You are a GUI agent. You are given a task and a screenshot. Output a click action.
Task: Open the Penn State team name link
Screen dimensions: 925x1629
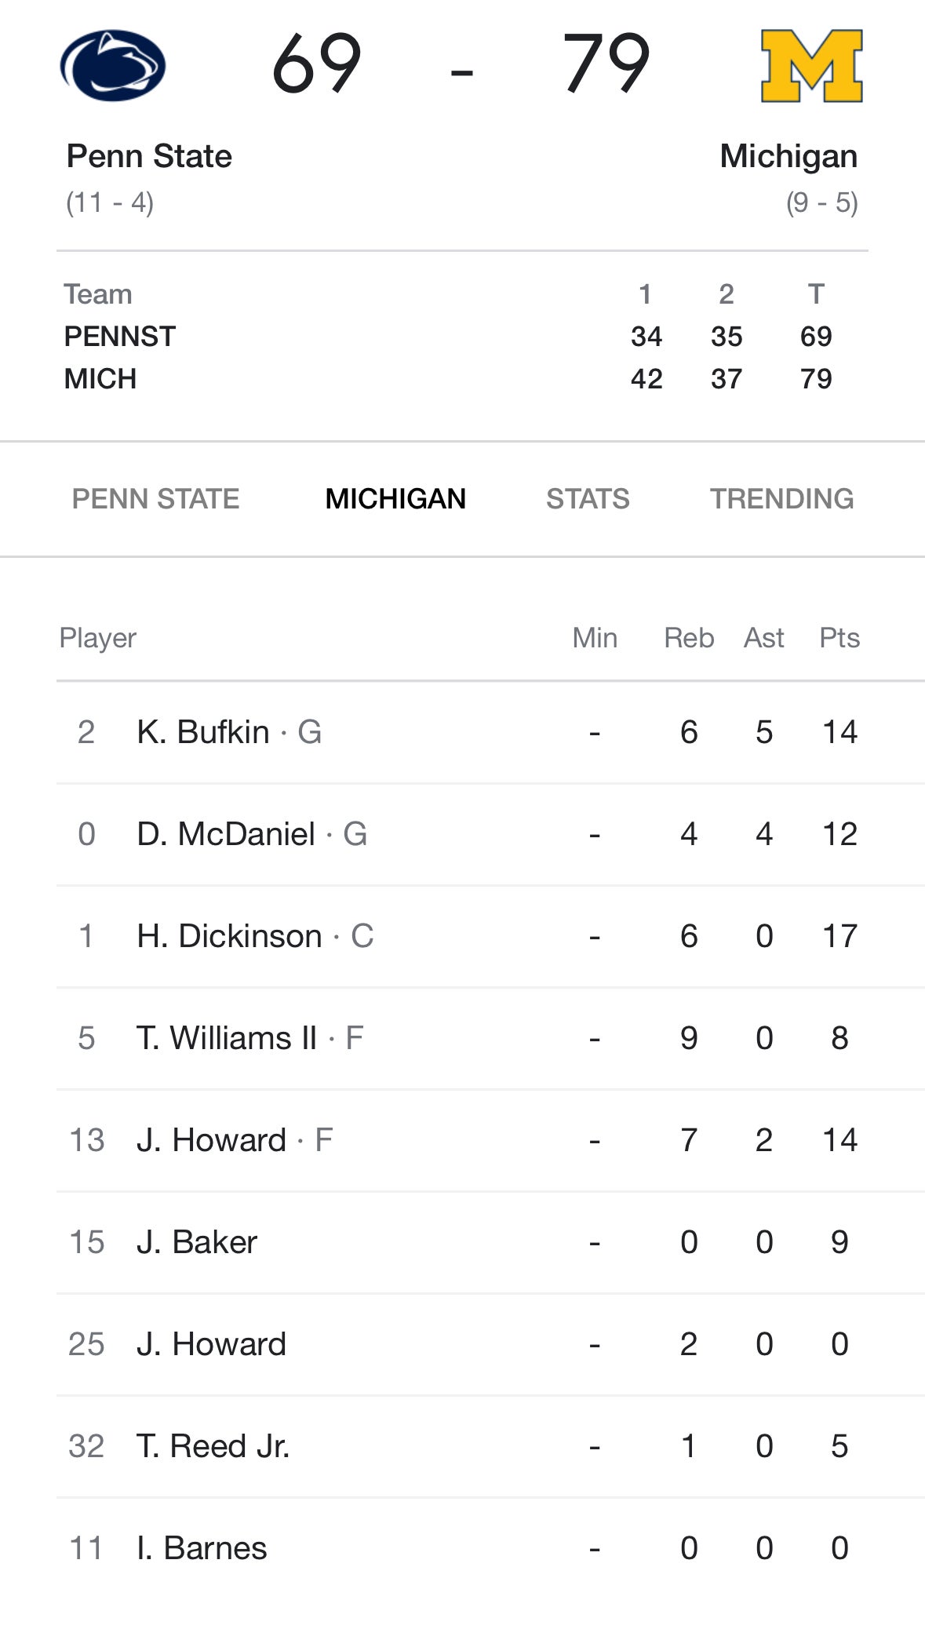(149, 156)
